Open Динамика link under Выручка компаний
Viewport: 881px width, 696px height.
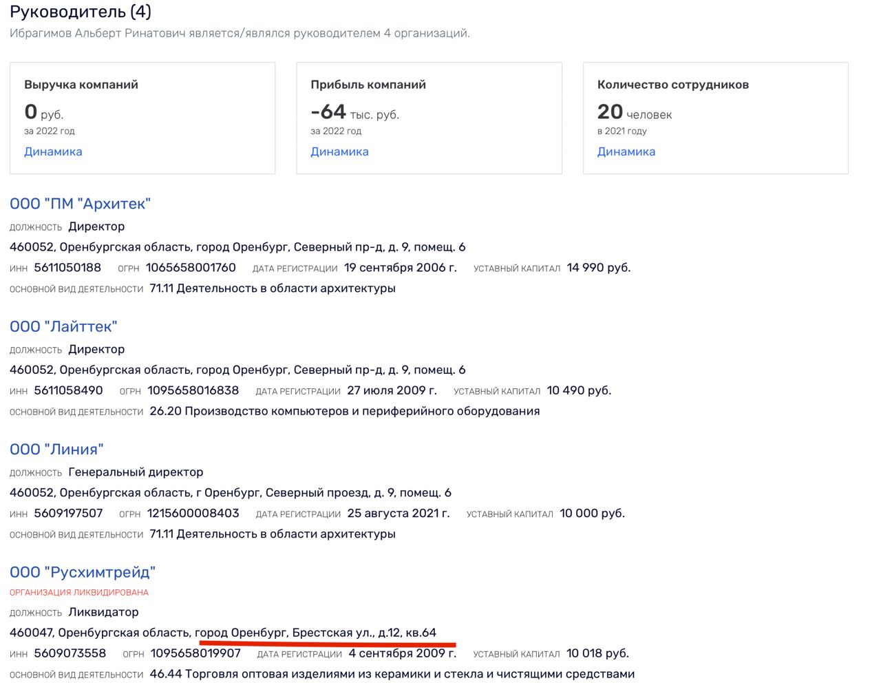pos(53,151)
